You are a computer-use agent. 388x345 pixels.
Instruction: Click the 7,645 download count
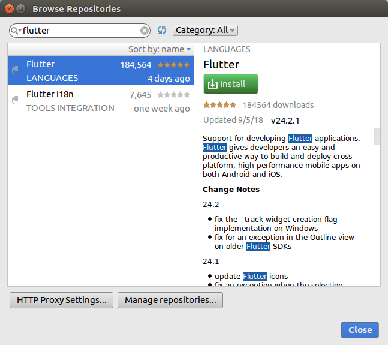click(140, 95)
